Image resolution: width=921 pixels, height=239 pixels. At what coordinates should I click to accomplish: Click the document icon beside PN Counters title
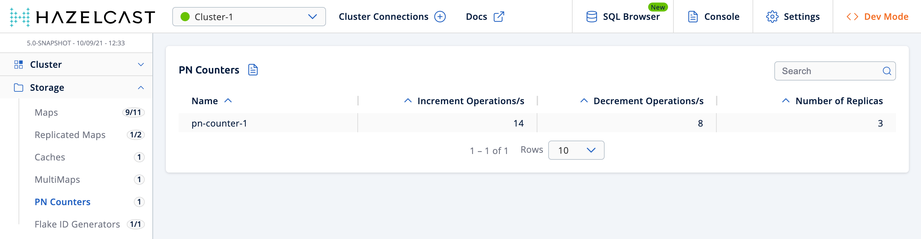pos(253,70)
